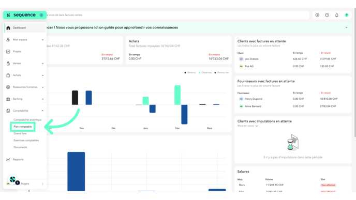The image size is (356, 200).
Task: Expand the Achats chevron
Action: coord(42,75)
